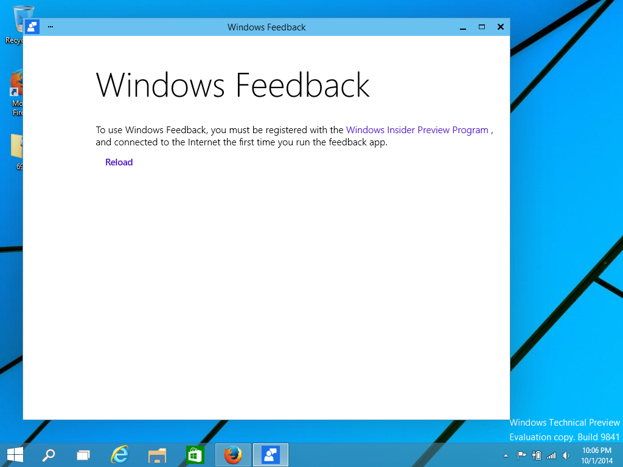Open Task View from the taskbar

tap(83, 455)
